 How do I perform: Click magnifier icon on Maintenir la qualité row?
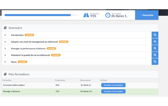(x=155, y=55)
